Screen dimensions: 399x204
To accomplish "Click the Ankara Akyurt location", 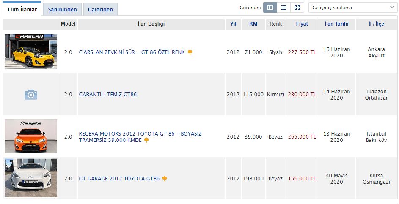I will point(376,52).
